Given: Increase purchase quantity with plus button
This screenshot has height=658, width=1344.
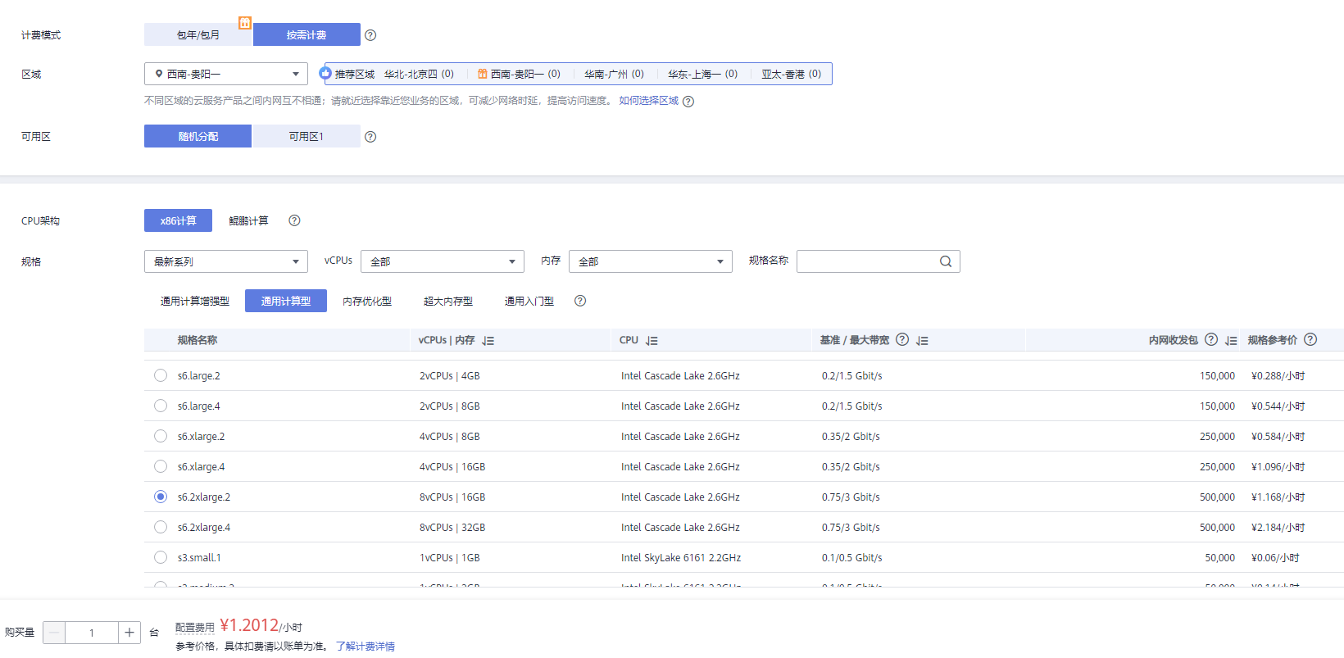Looking at the screenshot, I should tap(129, 633).
